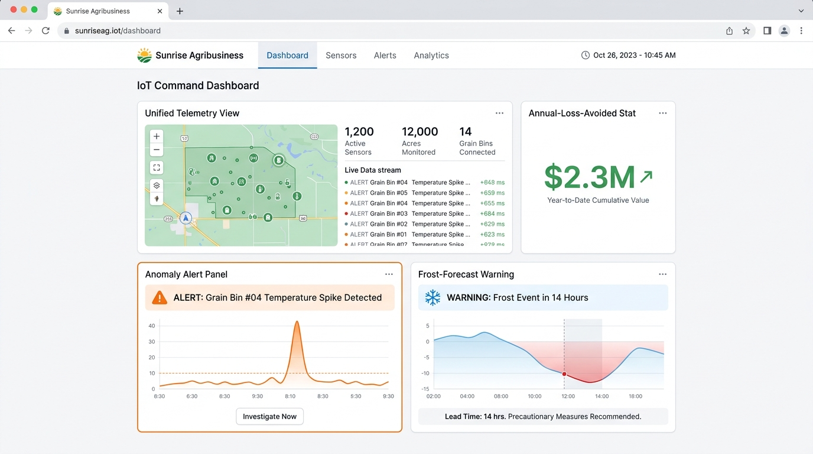Select the radio-signal sensor marker on map
The width and height of the screenshot is (813, 454).
[253, 158]
